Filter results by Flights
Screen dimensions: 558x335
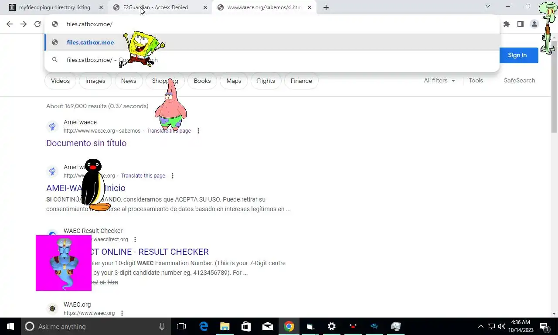click(266, 81)
